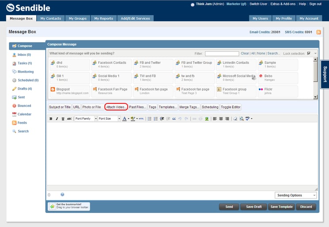Viewport: 329px width, 227px height.
Task: Click the Sign out link
Action: coord(315,4)
